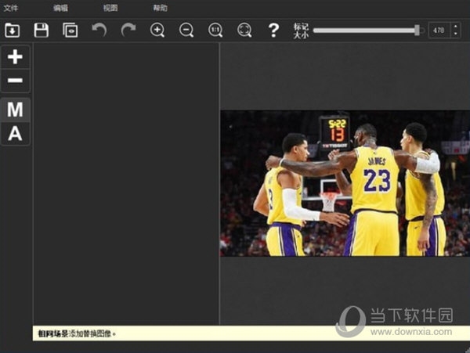Zoom out with the minus magnifier
The height and width of the screenshot is (353, 470).
[x=186, y=31]
